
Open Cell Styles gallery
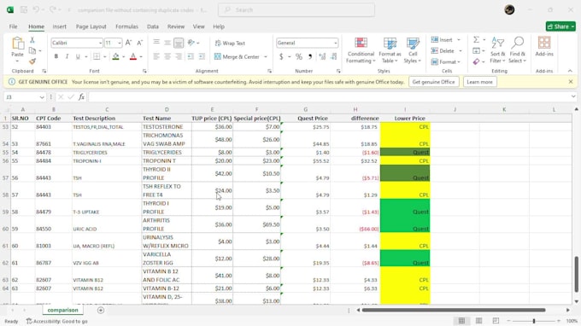pos(413,50)
